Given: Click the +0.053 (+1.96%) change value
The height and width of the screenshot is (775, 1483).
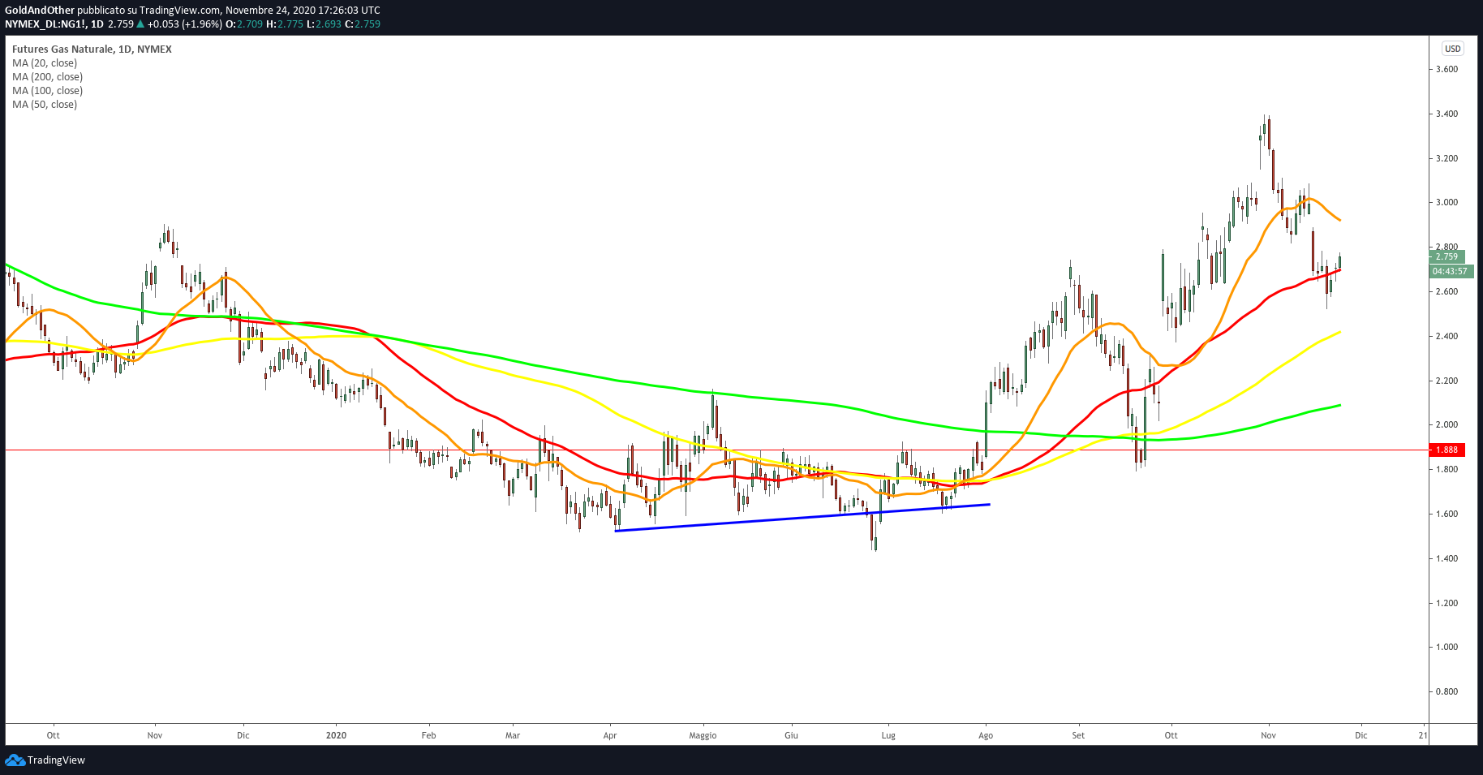Looking at the screenshot, I should click(184, 24).
